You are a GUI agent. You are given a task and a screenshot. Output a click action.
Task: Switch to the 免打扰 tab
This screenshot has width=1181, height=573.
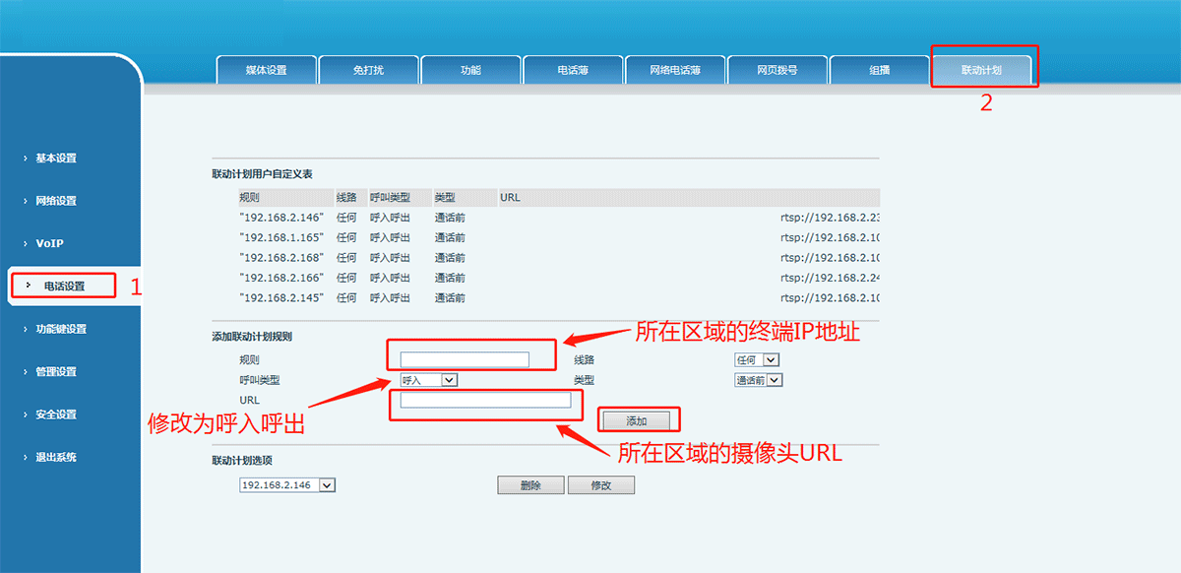[368, 69]
